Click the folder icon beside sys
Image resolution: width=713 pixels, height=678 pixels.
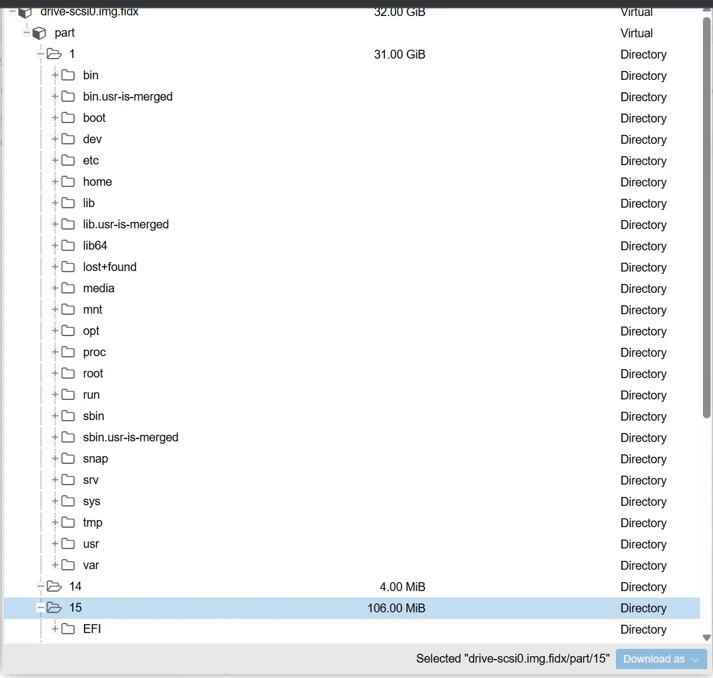tap(68, 501)
